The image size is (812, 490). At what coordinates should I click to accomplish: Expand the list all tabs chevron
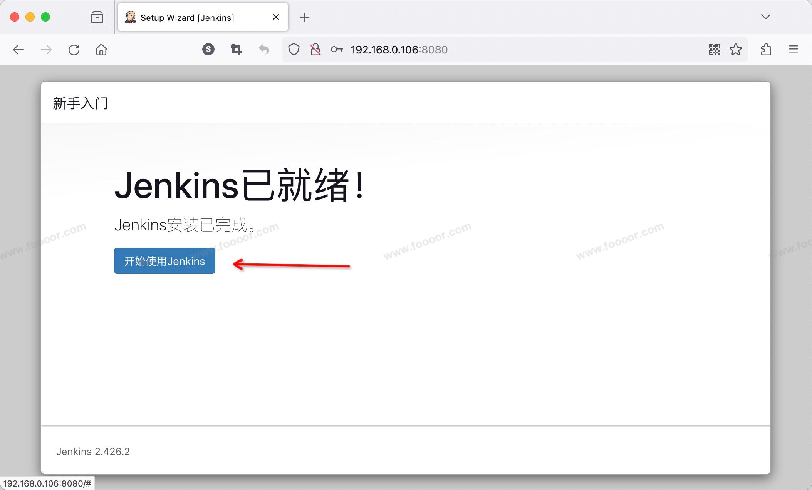(x=766, y=17)
